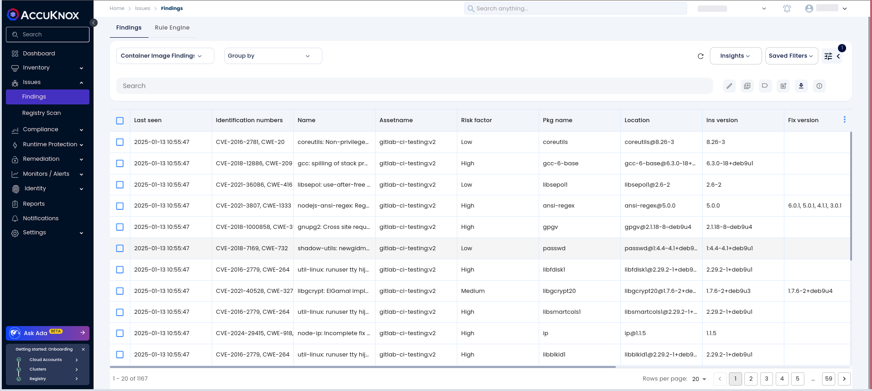The height and width of the screenshot is (391, 872).
Task: Click the pencil edit icon
Action: (x=729, y=86)
